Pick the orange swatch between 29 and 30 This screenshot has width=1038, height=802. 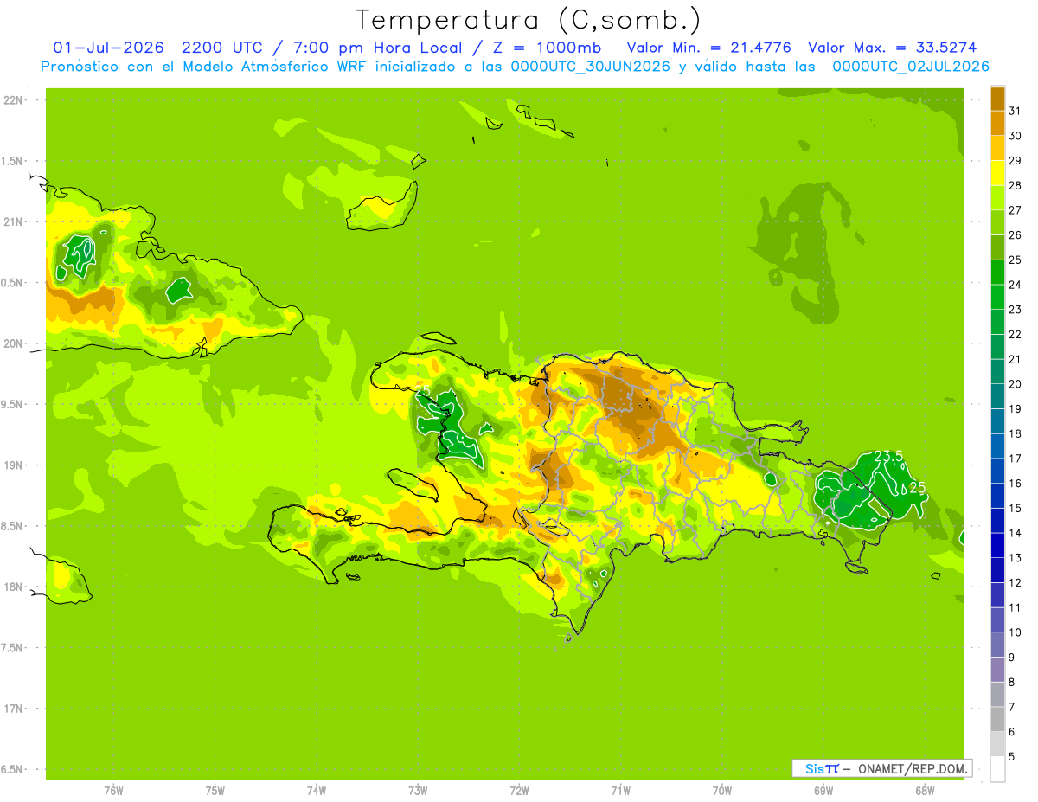(997, 148)
